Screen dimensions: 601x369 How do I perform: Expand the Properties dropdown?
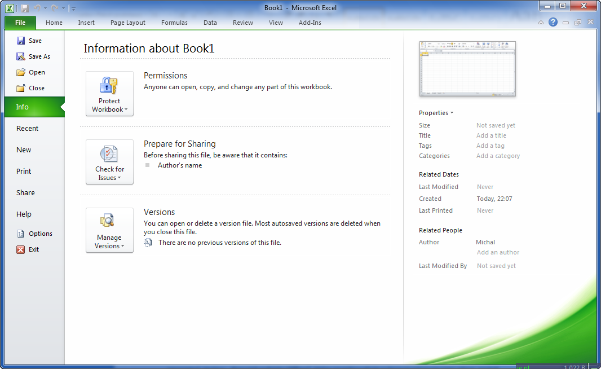pyautogui.click(x=436, y=113)
